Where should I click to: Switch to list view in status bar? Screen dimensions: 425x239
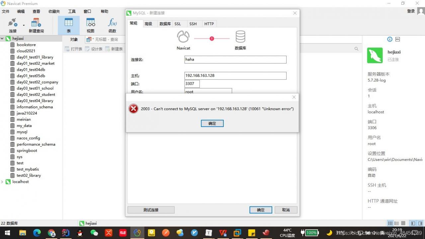click(x=397, y=223)
